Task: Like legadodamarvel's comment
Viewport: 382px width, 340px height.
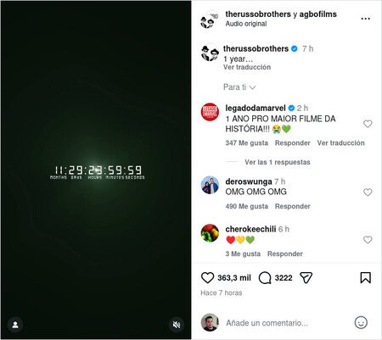Action: click(x=368, y=124)
